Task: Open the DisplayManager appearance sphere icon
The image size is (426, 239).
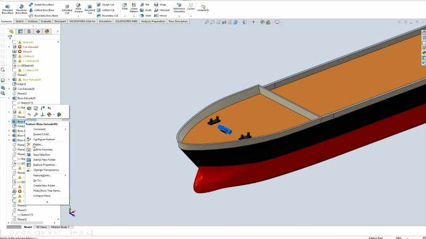Action: pos(47,32)
